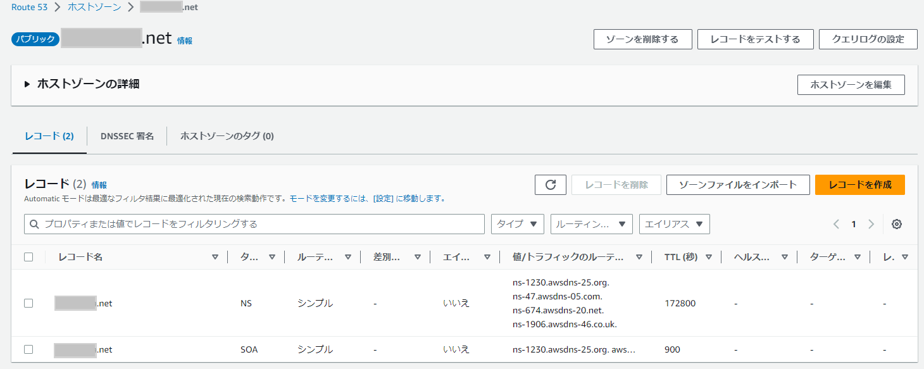The image size is (924, 369).
Task: Click NS type cell
Action: tap(246, 303)
